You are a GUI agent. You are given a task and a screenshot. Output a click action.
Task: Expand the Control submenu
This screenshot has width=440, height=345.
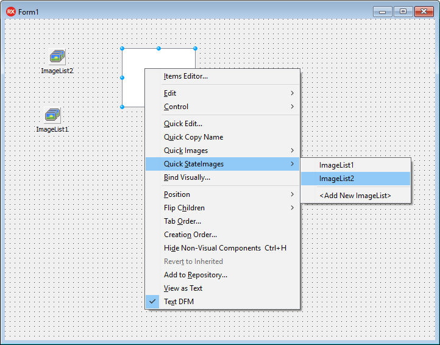click(222, 107)
